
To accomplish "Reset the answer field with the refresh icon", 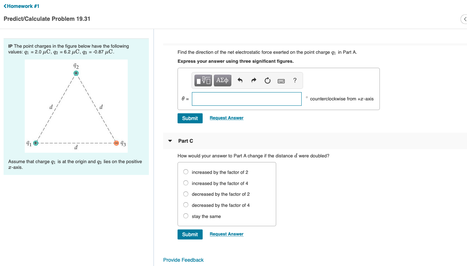I will click(267, 80).
